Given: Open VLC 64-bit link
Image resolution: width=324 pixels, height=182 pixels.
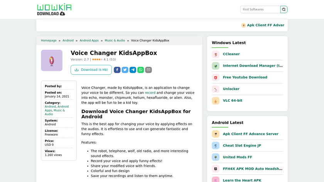Looking at the screenshot, I should [x=233, y=101].
